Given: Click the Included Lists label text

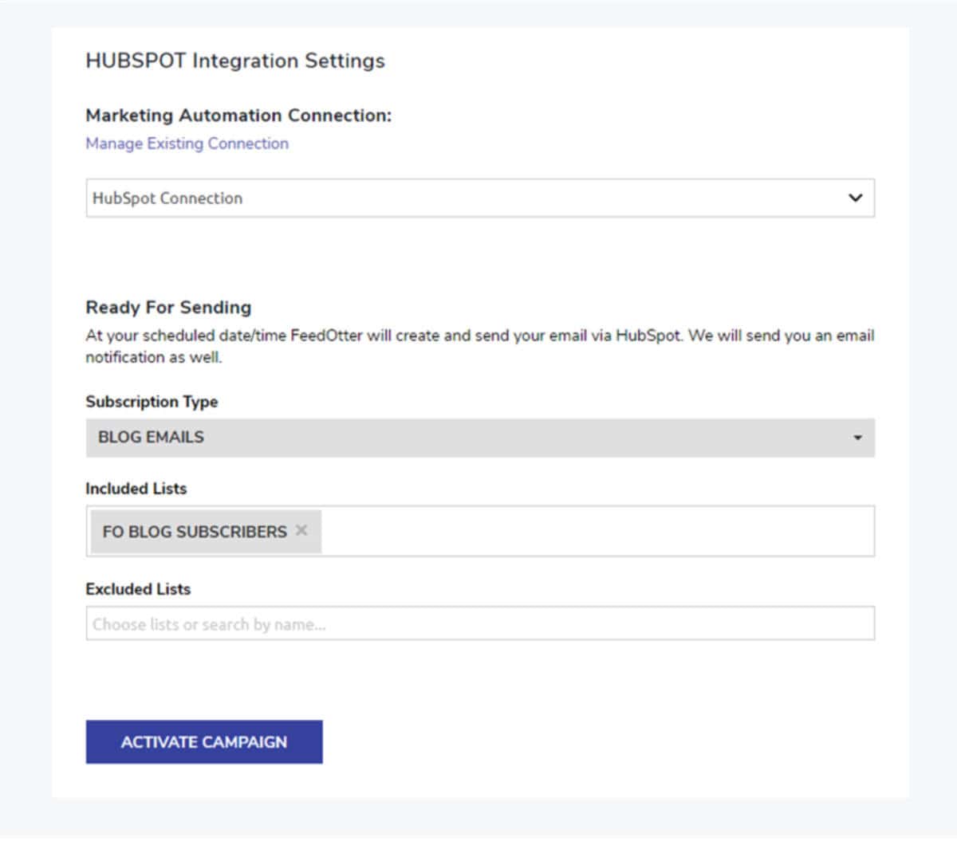Looking at the screenshot, I should coord(136,489).
